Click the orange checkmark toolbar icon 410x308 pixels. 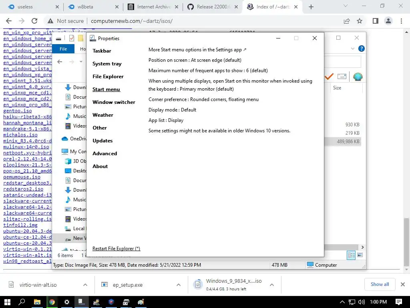(329, 77)
